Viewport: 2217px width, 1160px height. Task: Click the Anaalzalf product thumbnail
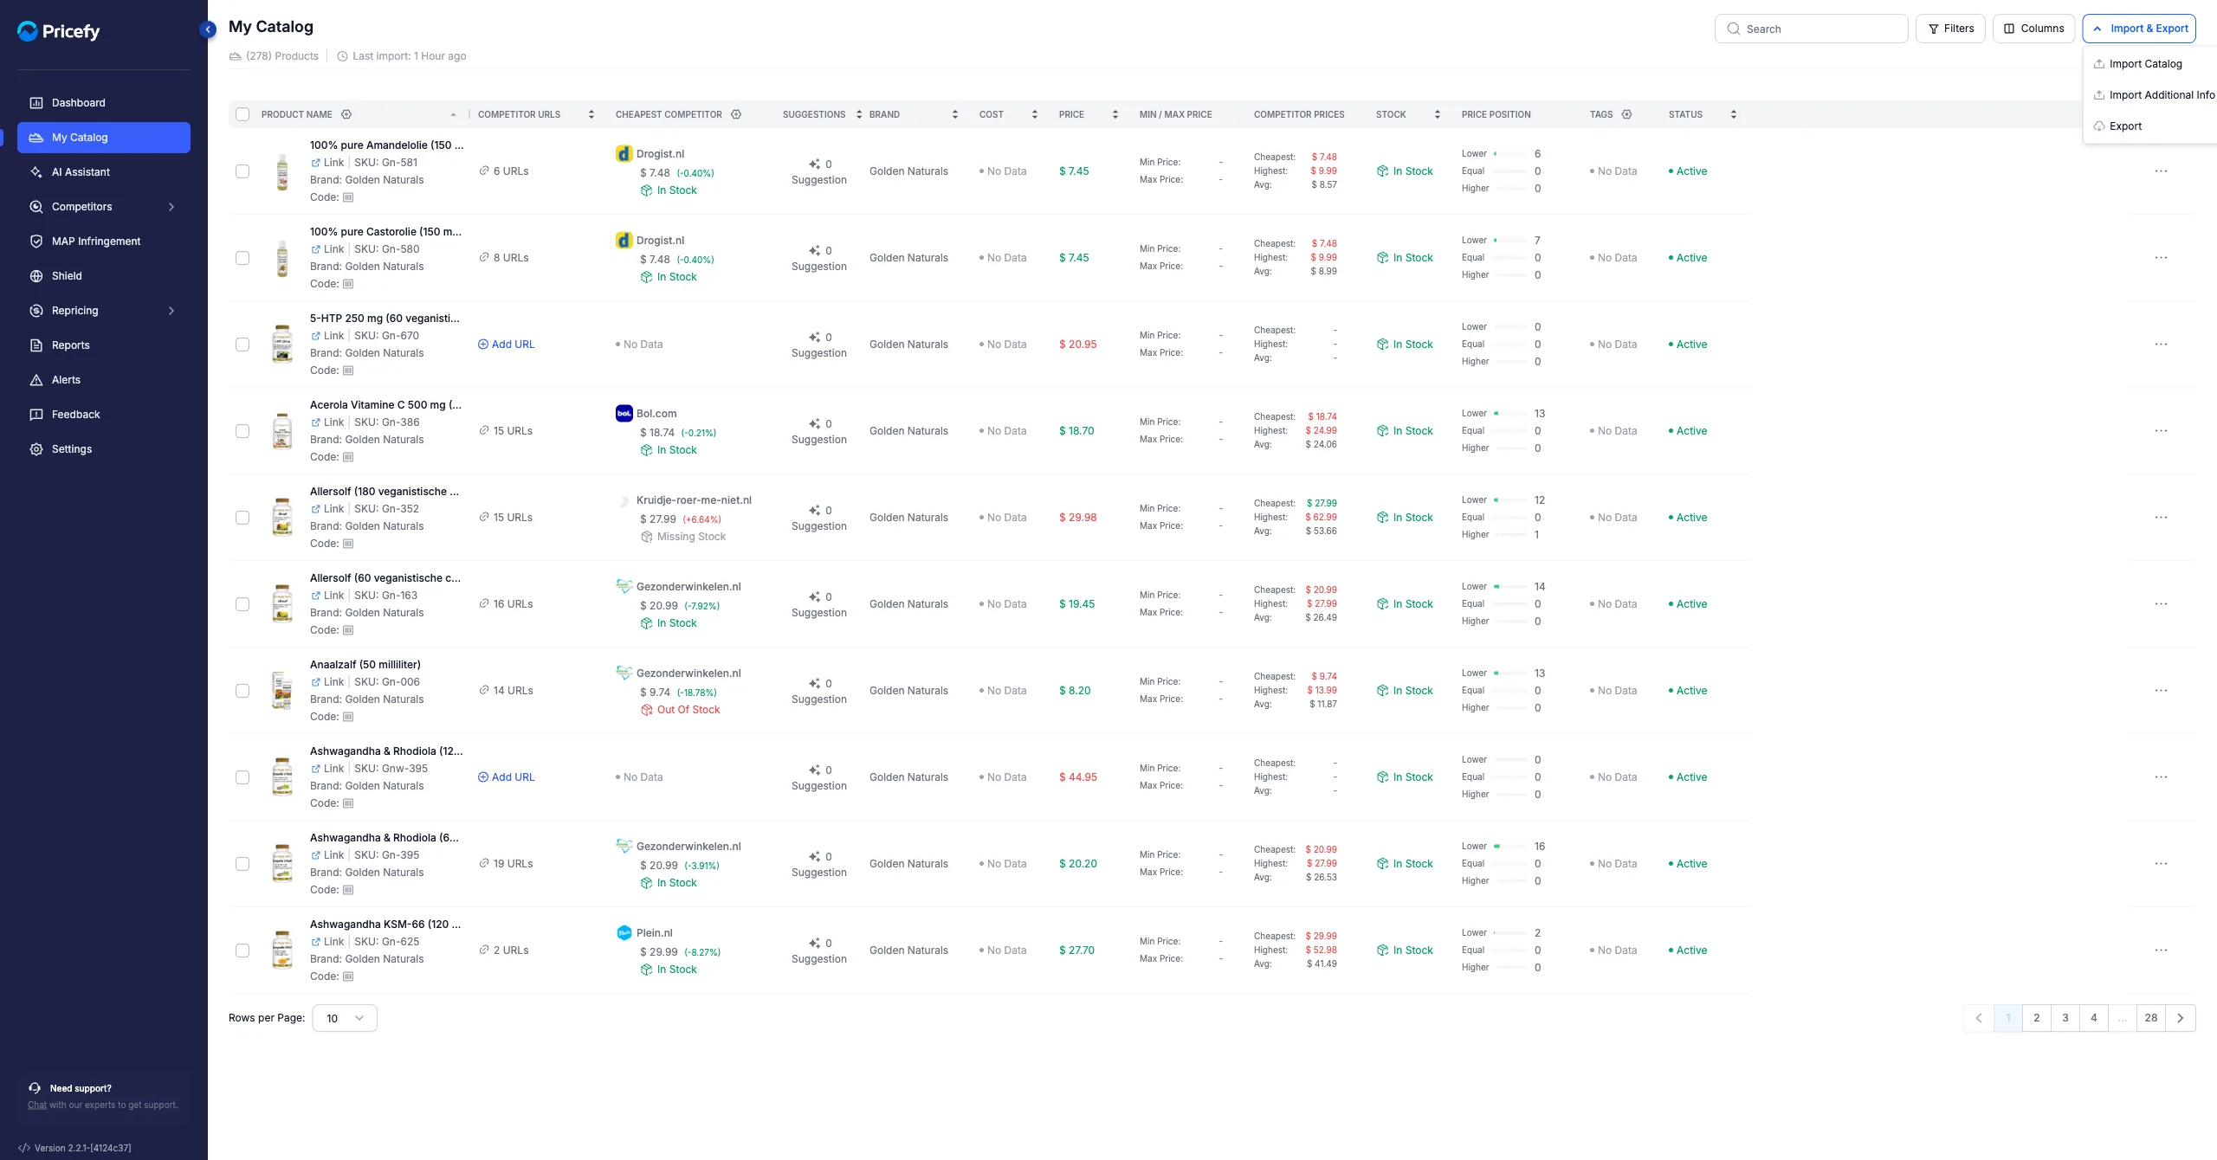(x=282, y=691)
